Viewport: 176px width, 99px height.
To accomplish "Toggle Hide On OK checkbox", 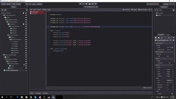I will tap(168, 50).
